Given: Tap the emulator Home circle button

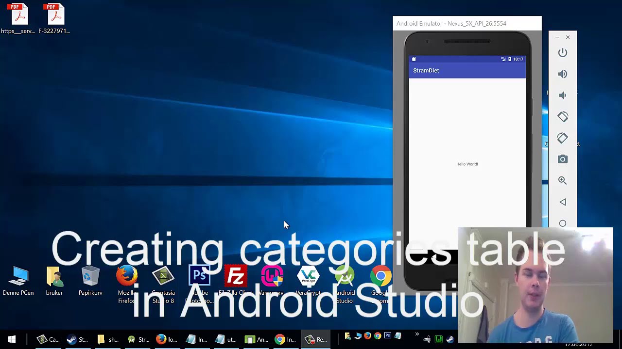Looking at the screenshot, I should [563, 223].
